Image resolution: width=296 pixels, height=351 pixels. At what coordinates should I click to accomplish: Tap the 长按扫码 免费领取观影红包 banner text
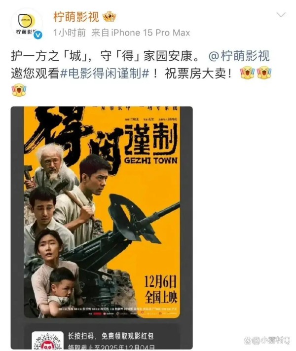111,336
